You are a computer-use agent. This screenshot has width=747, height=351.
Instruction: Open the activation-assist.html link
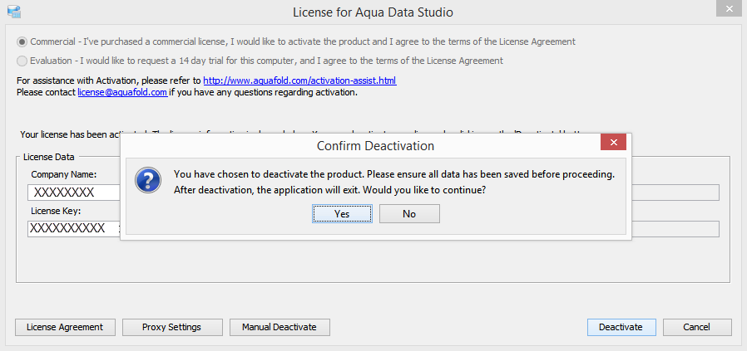299,80
